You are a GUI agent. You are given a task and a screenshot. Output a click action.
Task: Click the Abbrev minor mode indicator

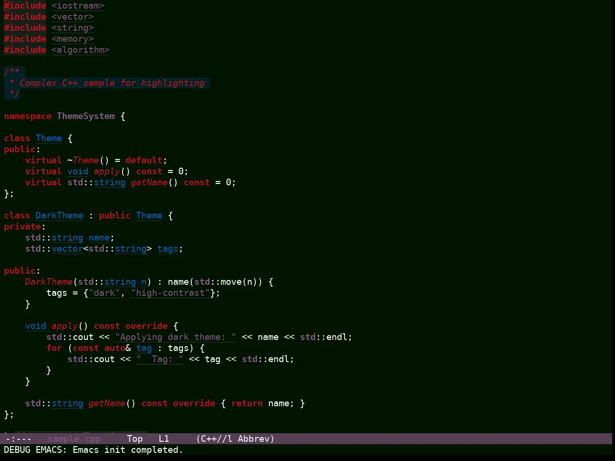point(254,439)
